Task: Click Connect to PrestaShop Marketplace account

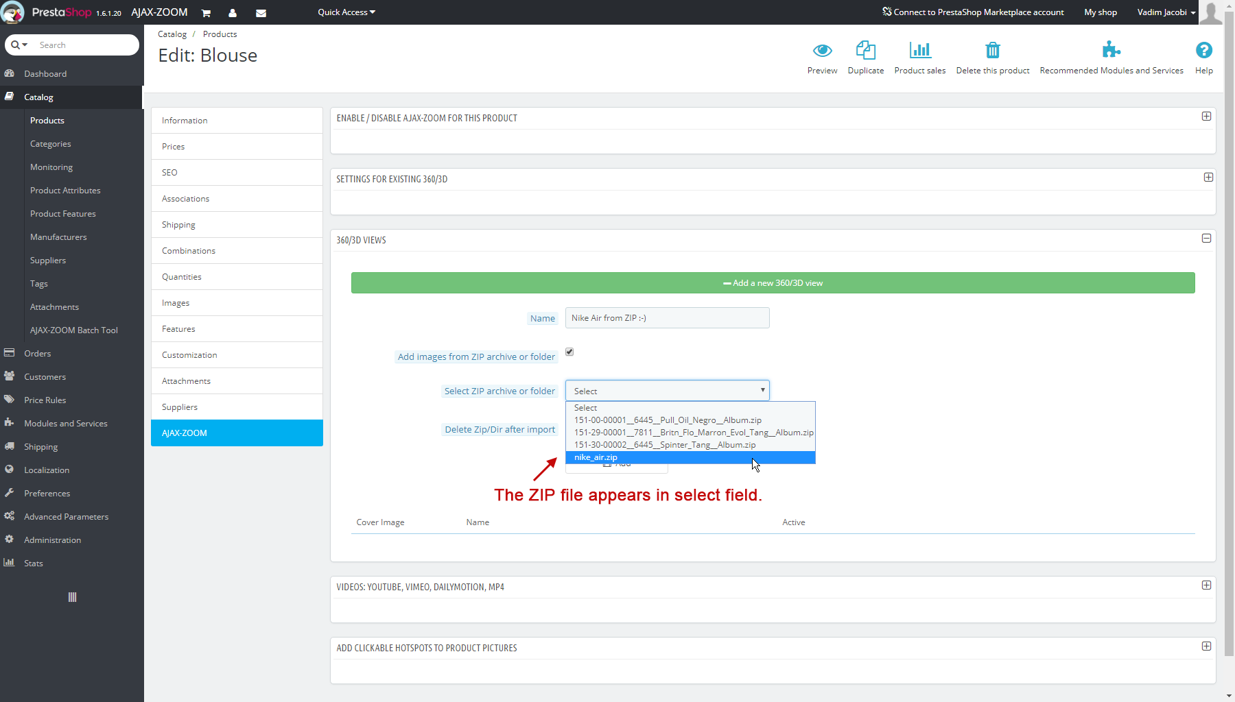Action: [x=973, y=12]
